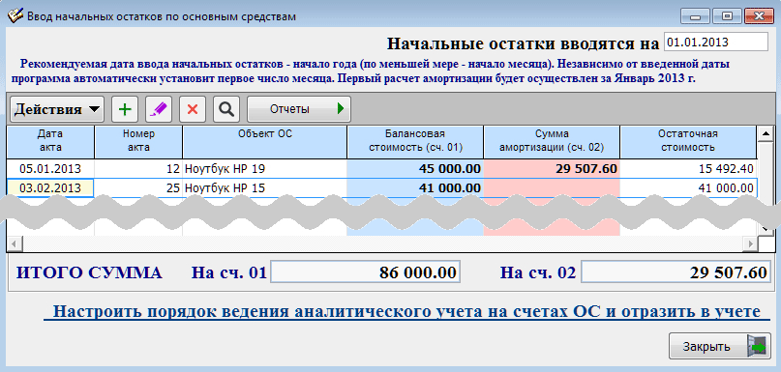Screen dimensions: 781x372
Task: Click the На сч. 01 total field
Action: pos(365,273)
